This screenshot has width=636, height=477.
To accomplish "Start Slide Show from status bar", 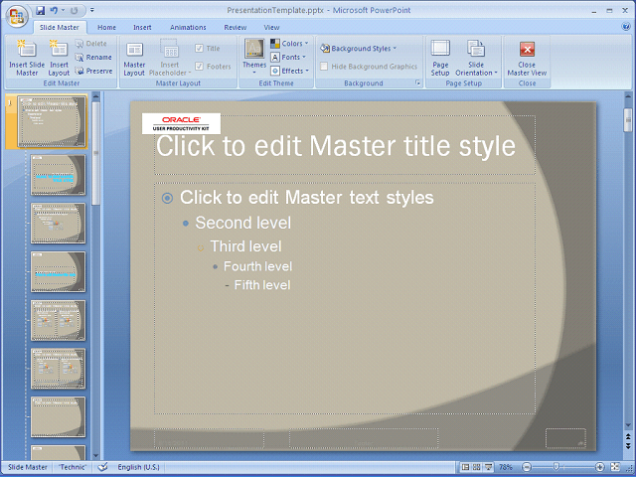I will coord(488,467).
